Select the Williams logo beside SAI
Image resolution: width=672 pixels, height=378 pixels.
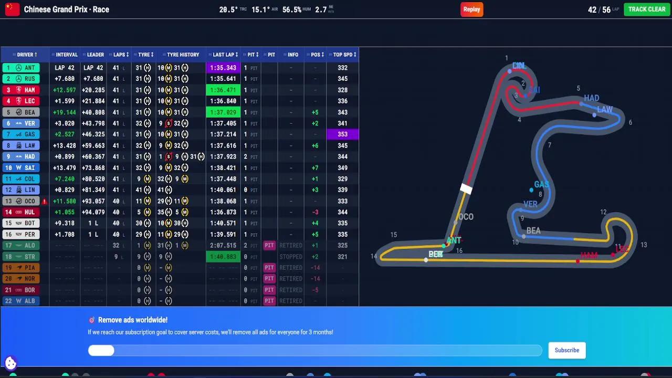[18, 168]
